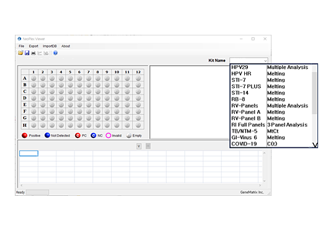Image resolution: width=333 pixels, height=230 pixels.
Task: Click the red PC legend icon
Action: tap(78, 136)
